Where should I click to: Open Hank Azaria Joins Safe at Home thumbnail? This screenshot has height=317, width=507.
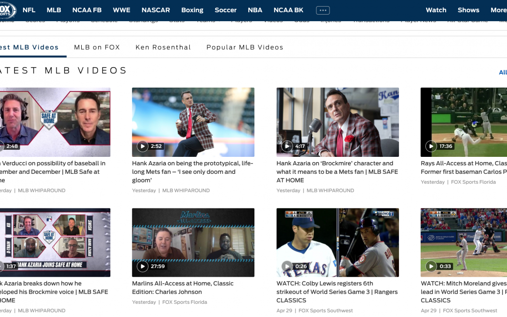[55, 243]
